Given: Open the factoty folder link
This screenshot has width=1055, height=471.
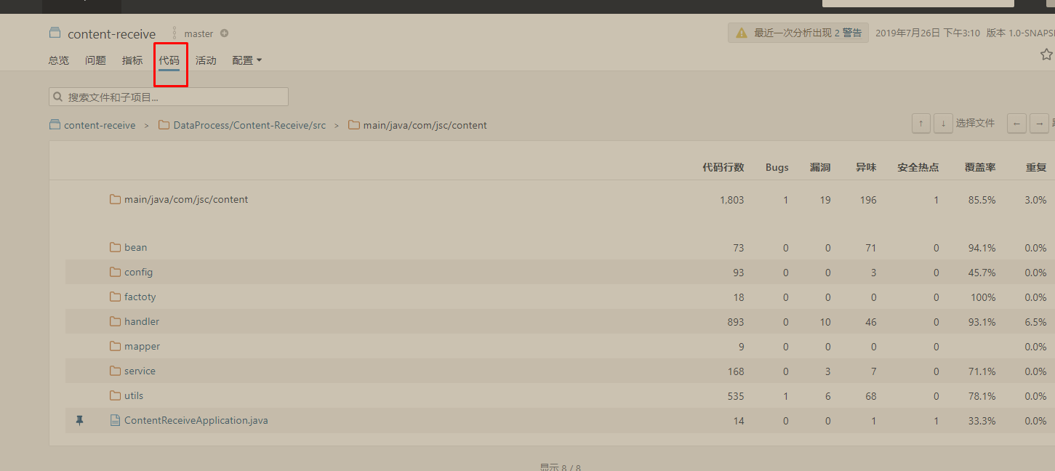Looking at the screenshot, I should tap(140, 297).
